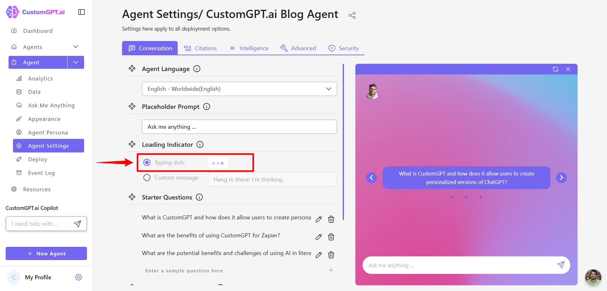607x291 pixels.
Task: Create a New Agent
Action: coord(46,253)
